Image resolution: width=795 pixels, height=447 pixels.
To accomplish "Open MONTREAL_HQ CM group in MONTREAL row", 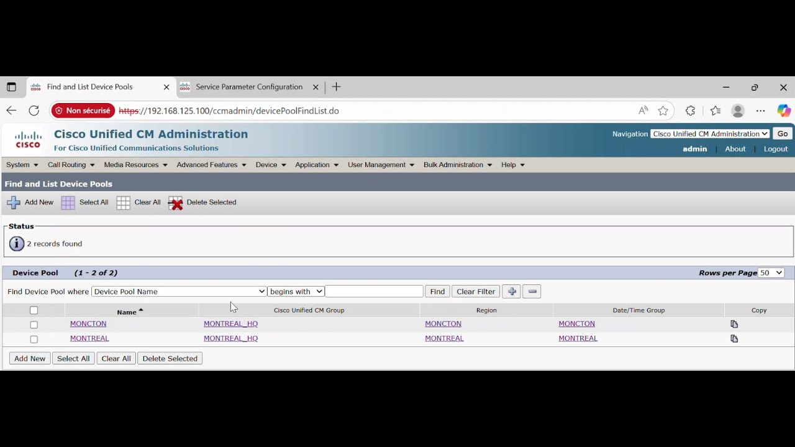I will (230, 339).
